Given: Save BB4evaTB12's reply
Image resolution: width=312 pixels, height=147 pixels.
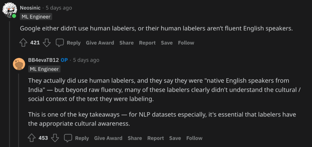Looking at the screenshot, I should (175, 138).
